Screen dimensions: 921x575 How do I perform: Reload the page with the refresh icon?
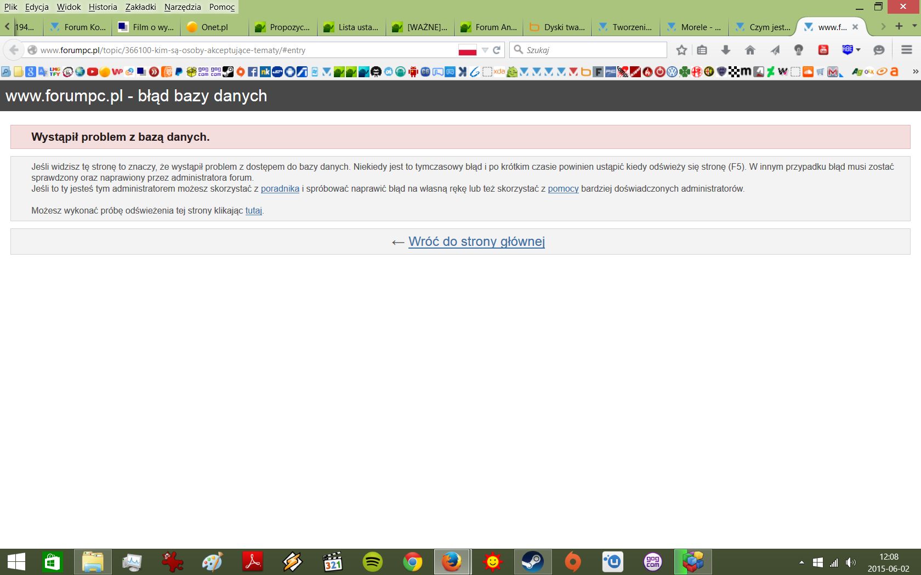pos(497,50)
